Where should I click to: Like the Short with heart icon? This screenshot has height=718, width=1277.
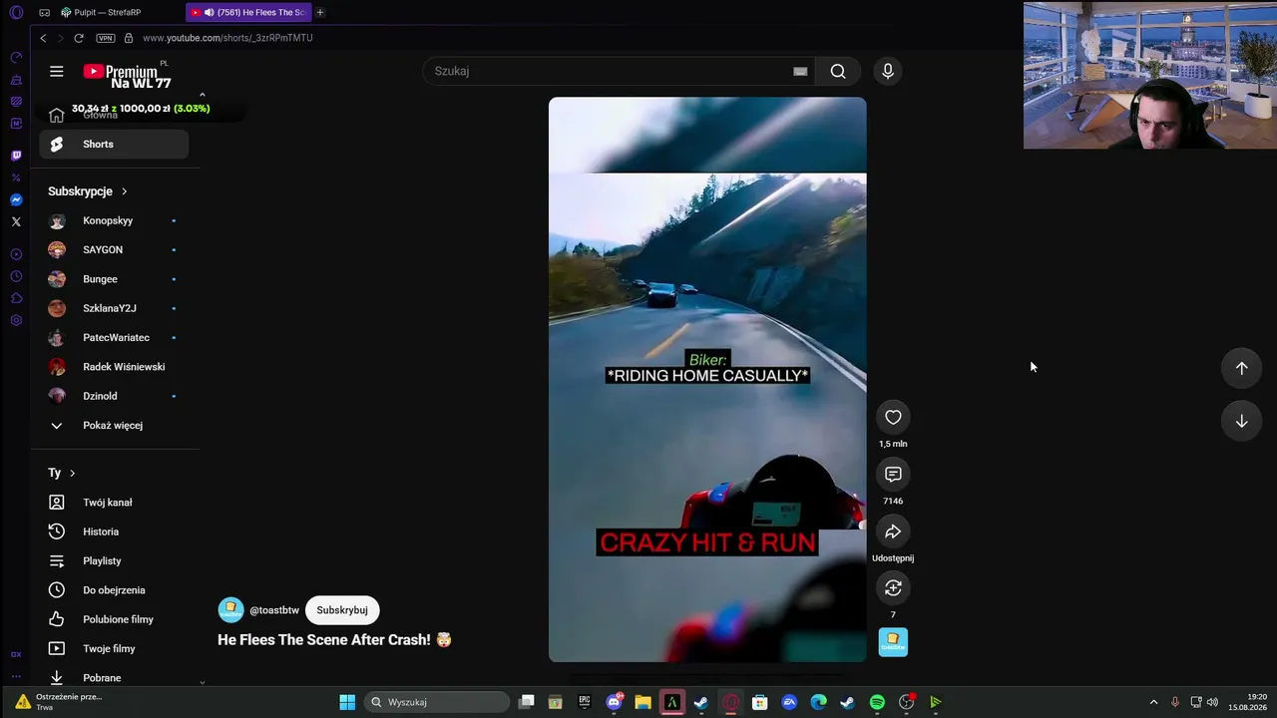tap(893, 418)
